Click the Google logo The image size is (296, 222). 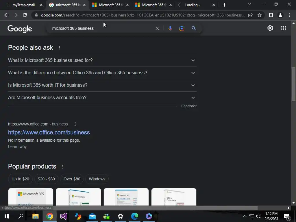20,29
